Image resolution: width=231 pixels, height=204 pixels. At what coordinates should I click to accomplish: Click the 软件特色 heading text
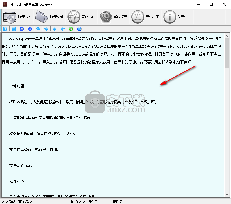17,181
